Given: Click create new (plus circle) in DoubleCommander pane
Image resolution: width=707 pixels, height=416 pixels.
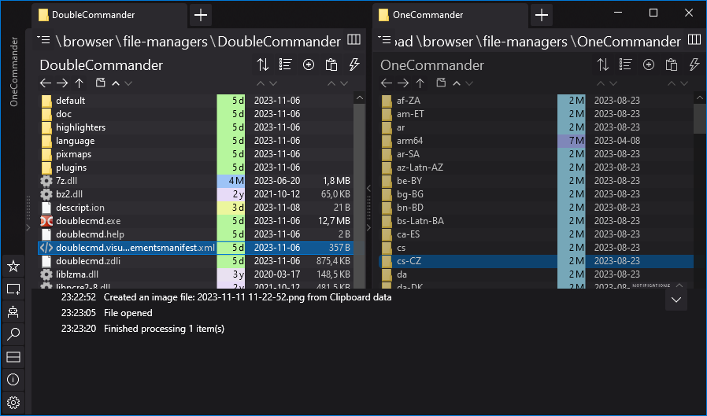Looking at the screenshot, I should click(x=308, y=65).
